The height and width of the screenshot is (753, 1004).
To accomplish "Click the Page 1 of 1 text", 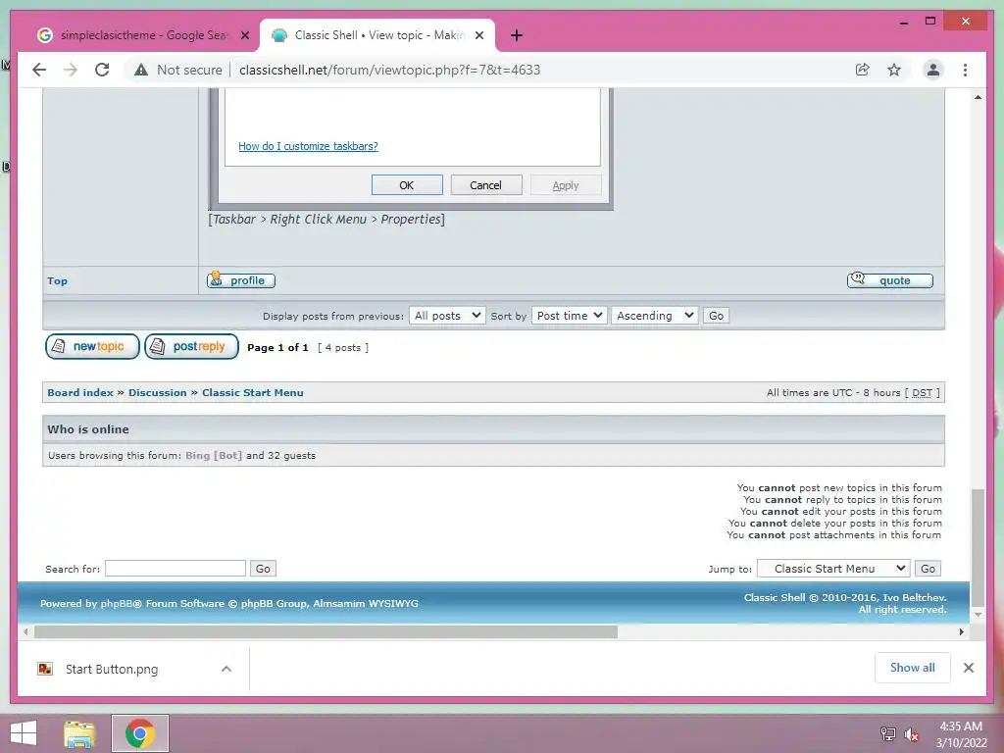I will coord(277,348).
